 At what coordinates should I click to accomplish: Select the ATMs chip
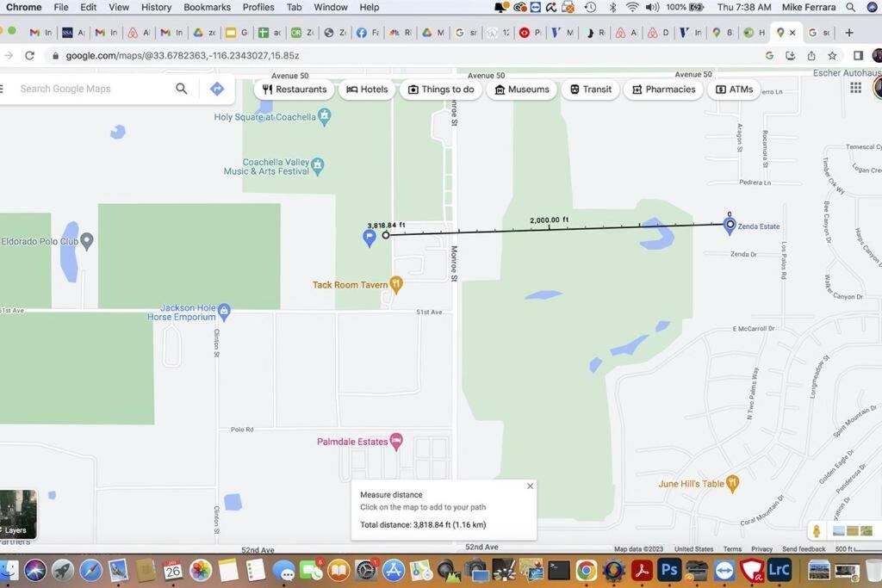pyautogui.click(x=734, y=90)
